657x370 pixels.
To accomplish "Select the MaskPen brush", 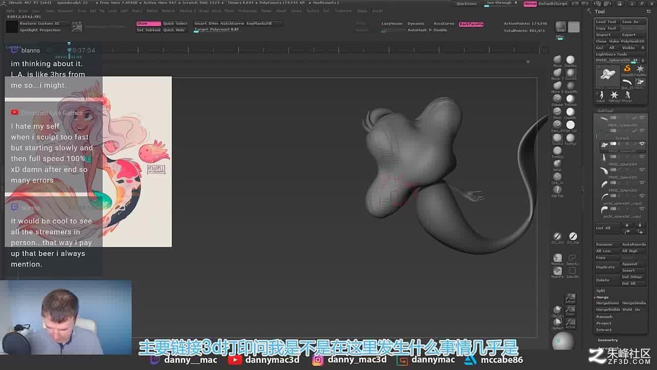I will click(x=557, y=272).
